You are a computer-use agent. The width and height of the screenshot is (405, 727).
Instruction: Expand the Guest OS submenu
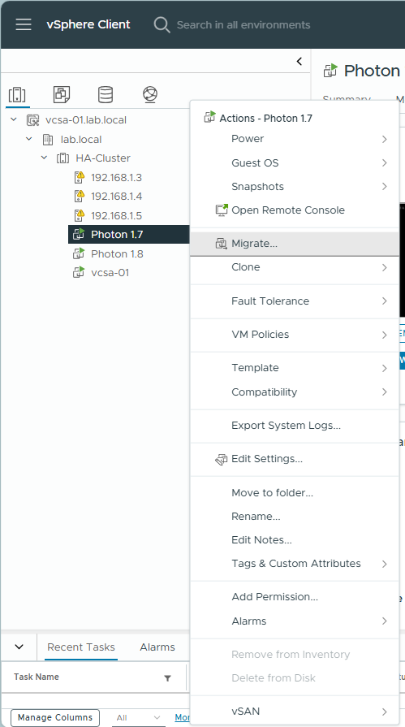coord(295,162)
